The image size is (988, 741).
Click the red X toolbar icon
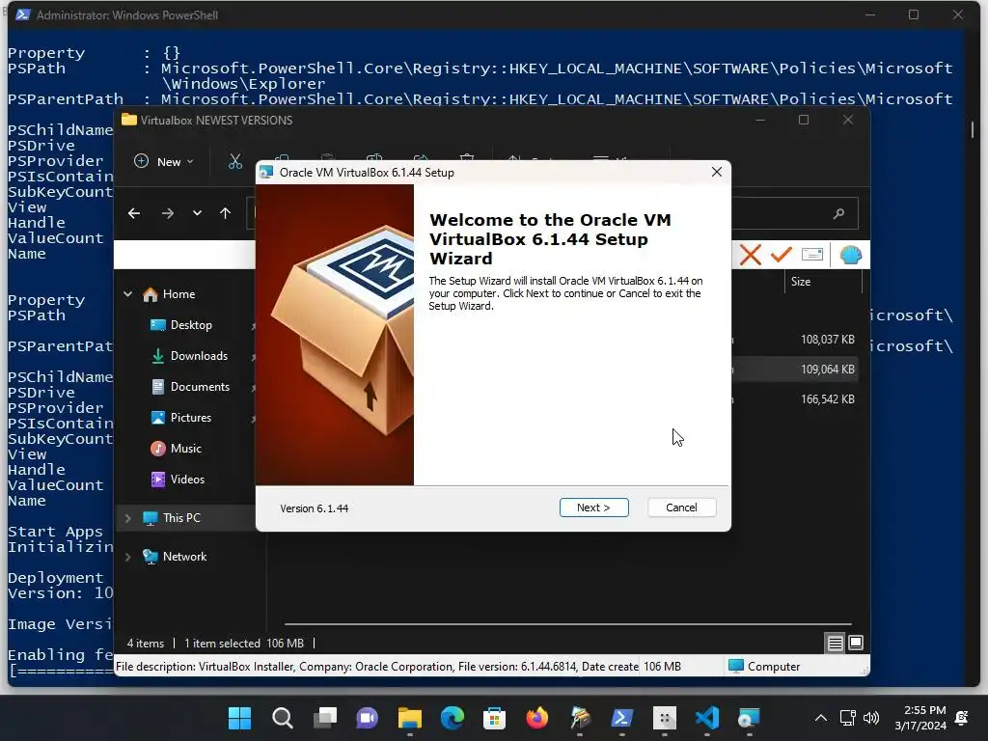[x=751, y=255]
